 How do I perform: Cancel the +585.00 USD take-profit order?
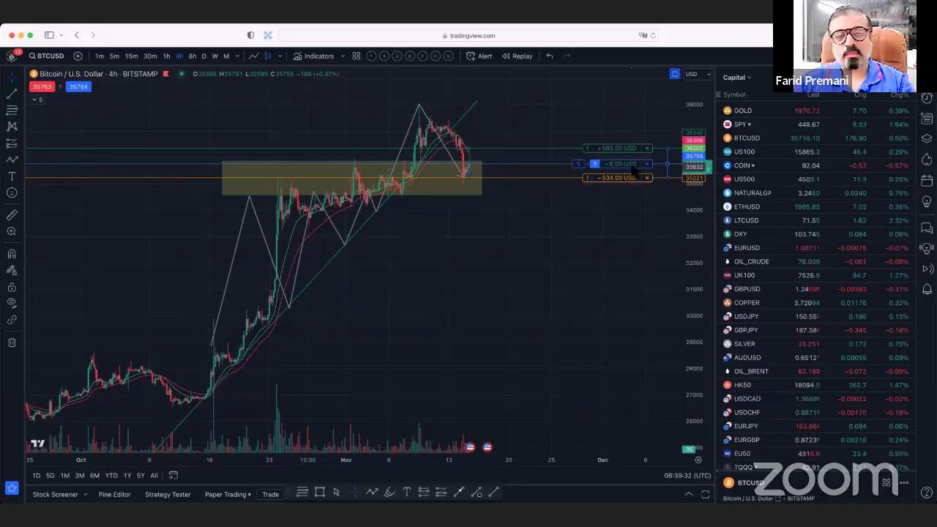coord(647,149)
